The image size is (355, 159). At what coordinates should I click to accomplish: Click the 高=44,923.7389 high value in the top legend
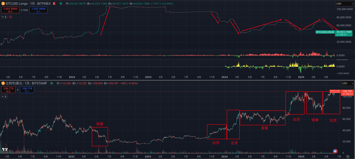(x=96, y=4)
